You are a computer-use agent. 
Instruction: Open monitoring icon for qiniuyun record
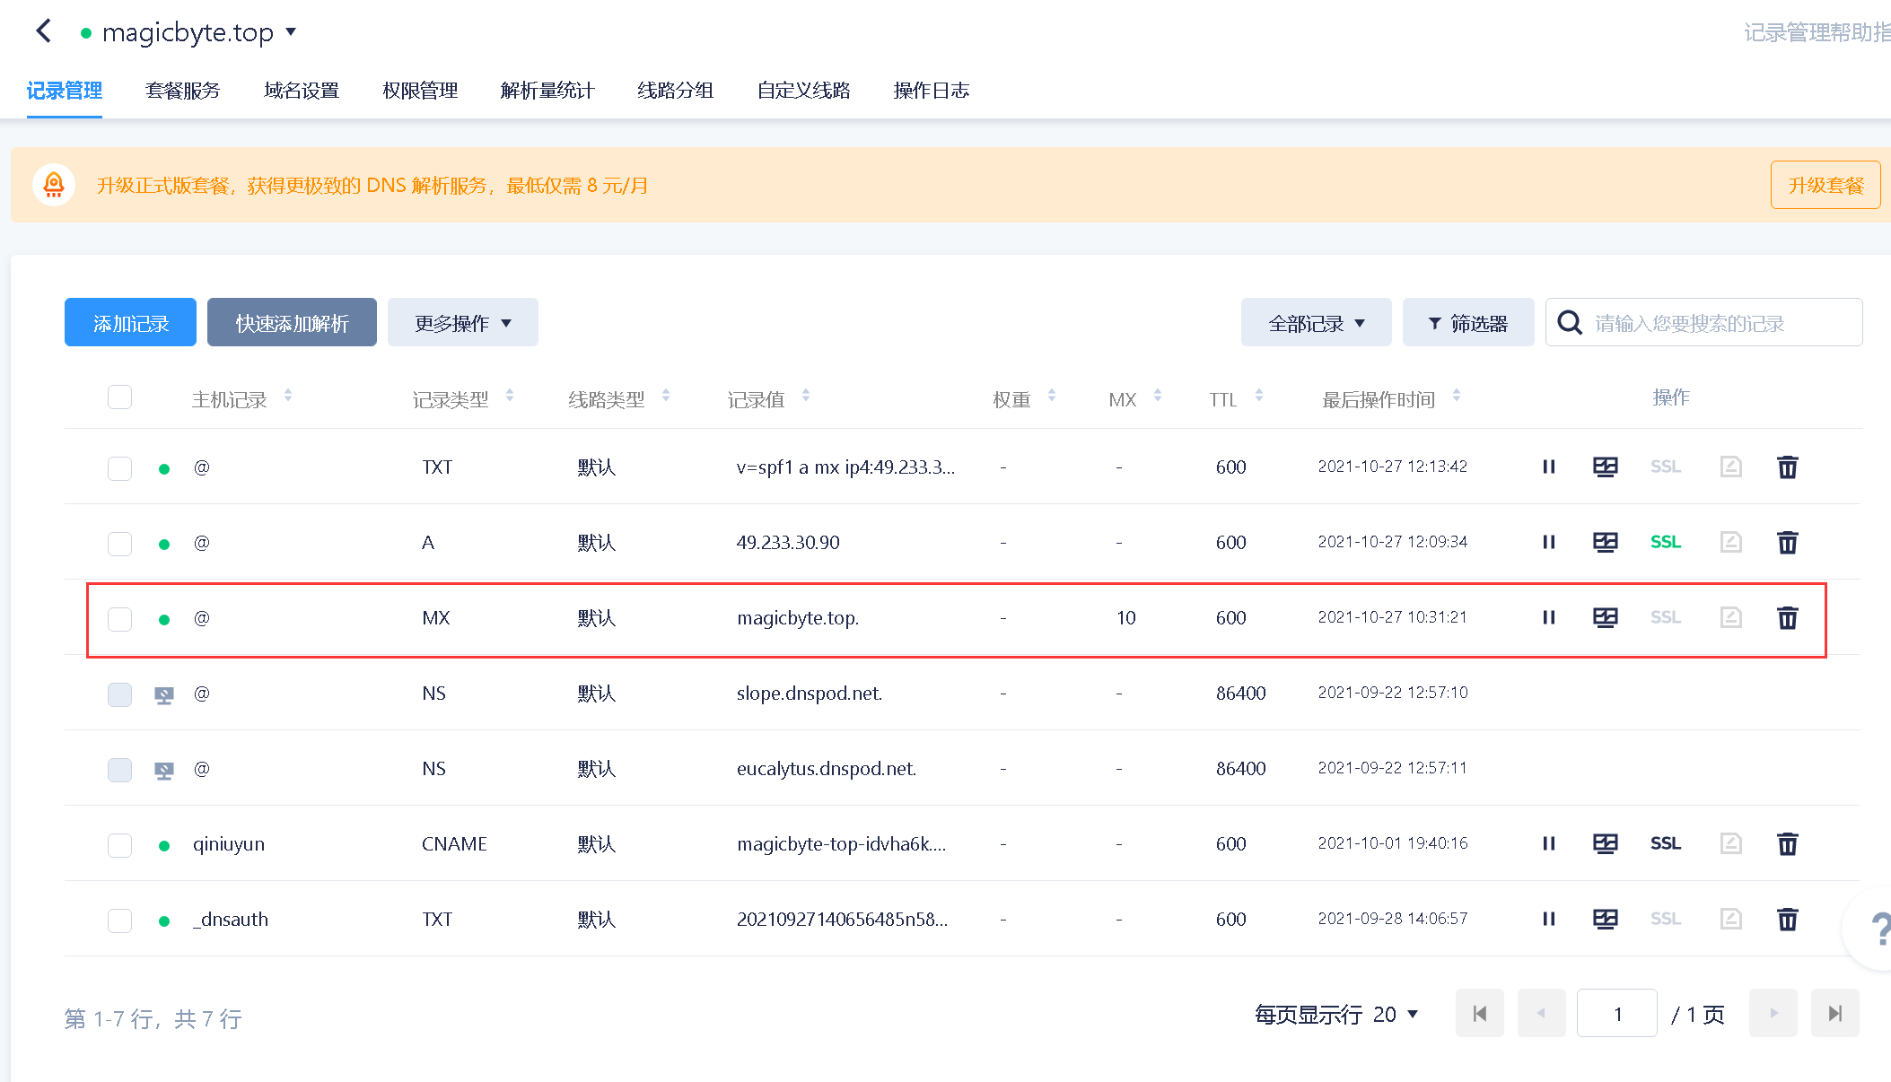point(1605,843)
